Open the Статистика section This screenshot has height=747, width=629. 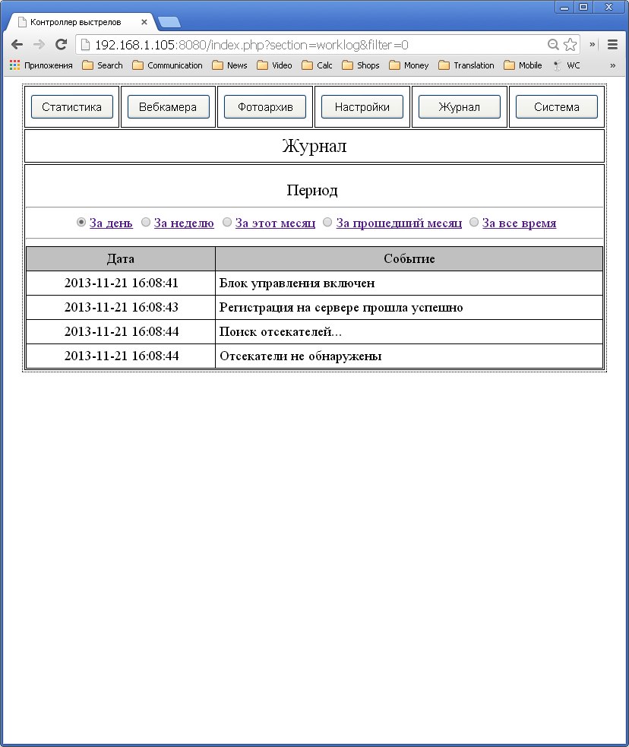click(x=71, y=107)
